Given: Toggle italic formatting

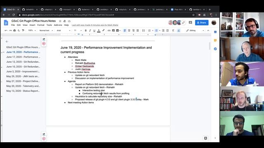Looking at the screenshot, I should click(90, 30).
